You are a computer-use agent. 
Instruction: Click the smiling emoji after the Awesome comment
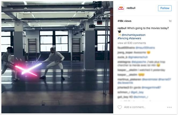[x=148, y=52]
